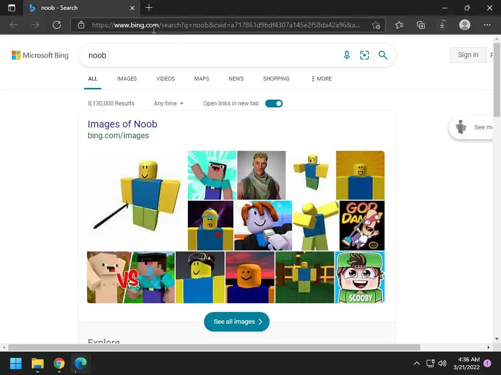Open File Explorer from taskbar
This screenshot has width=501, height=375.
tap(37, 363)
